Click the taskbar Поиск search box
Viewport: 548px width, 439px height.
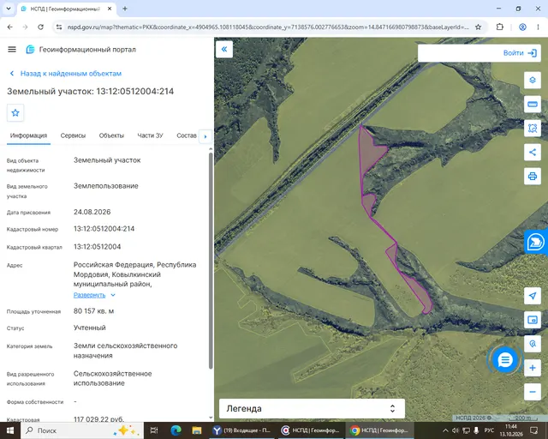coord(82,430)
